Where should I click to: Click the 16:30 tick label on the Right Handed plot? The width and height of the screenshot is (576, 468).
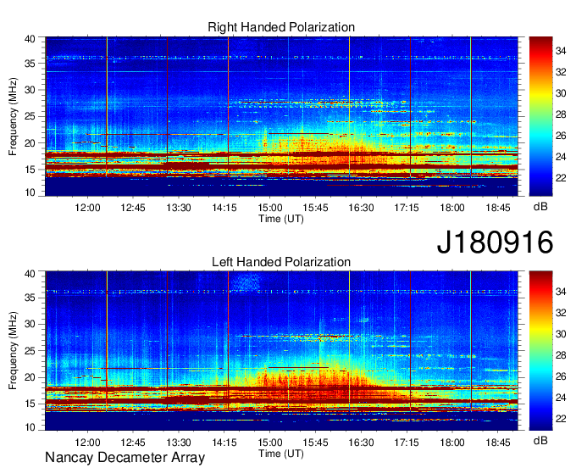[x=361, y=208]
